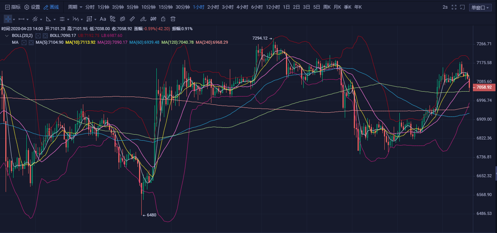Collapse the BOLL indicator legend
The width and height of the screenshot is (497, 233).
tap(6, 35)
